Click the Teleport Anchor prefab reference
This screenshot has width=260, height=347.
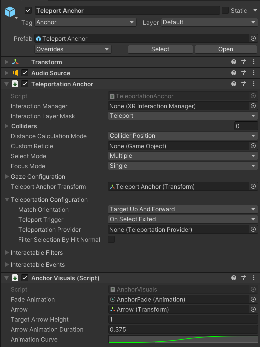coord(142,38)
